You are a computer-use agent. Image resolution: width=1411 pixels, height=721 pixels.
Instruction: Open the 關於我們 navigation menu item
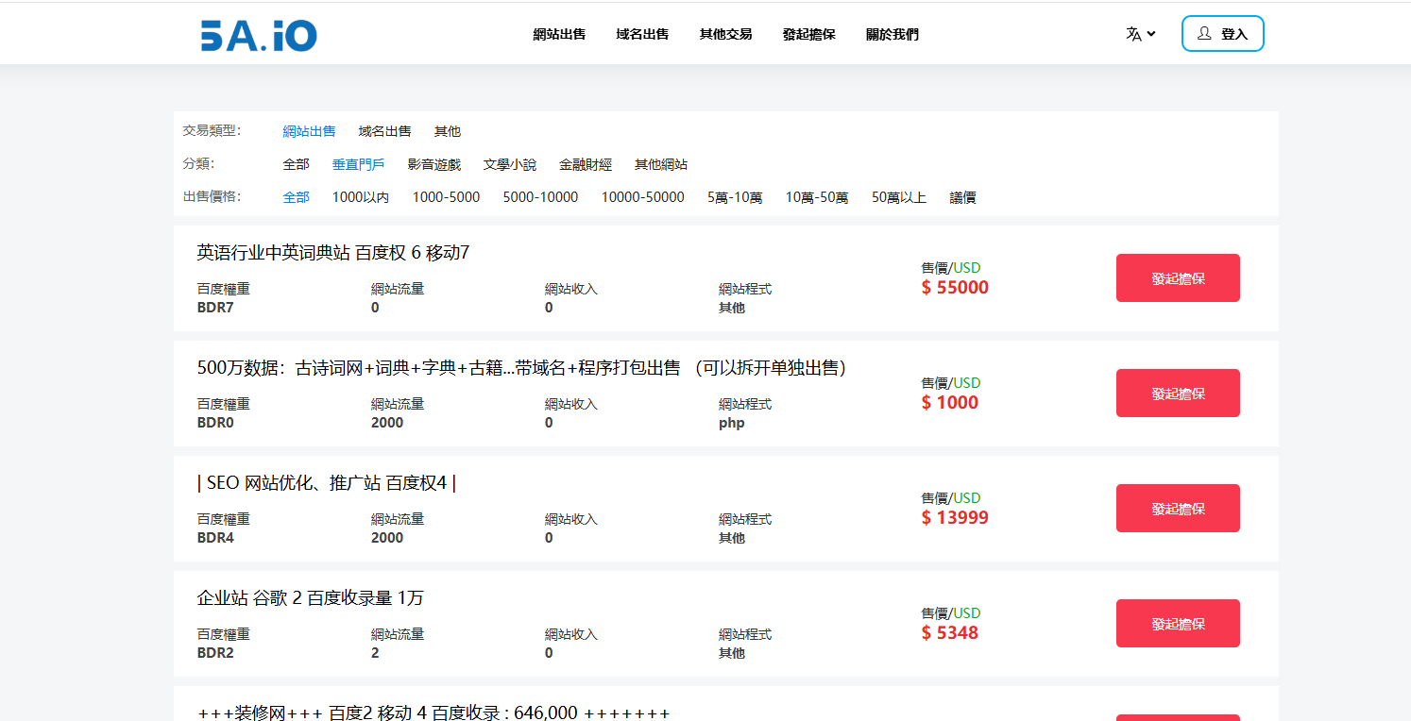892,34
